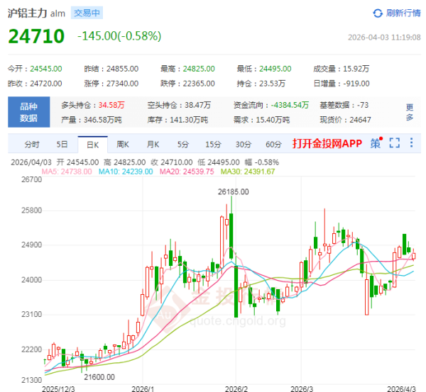Image resolution: width=426 pixels, height=392 pixels.
Task: Click the 持仓 value 23.53万
Action: pyautogui.click(x=272, y=84)
